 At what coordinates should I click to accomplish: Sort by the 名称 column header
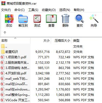[15, 41]
